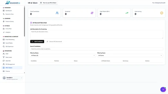Open the Filter by Score dropdown

[130, 55]
